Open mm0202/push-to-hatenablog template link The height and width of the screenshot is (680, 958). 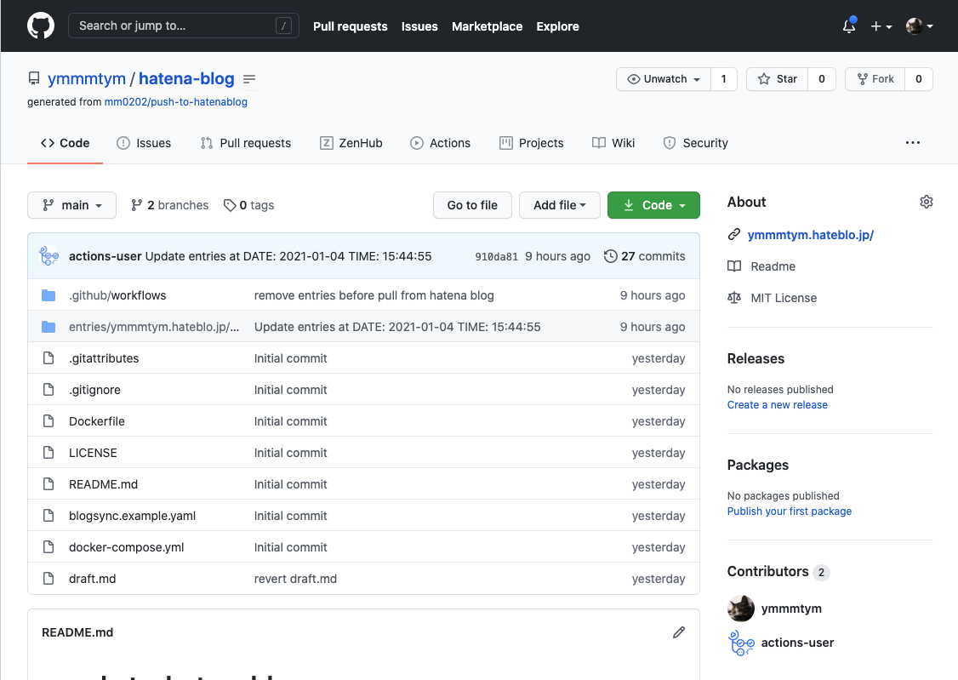coord(176,102)
